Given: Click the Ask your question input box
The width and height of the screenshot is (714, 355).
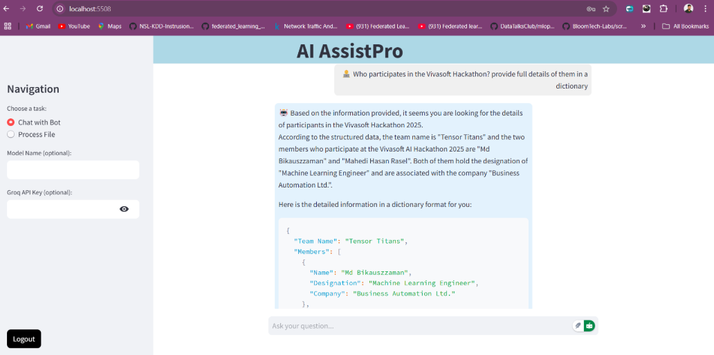Looking at the screenshot, I should (419, 326).
